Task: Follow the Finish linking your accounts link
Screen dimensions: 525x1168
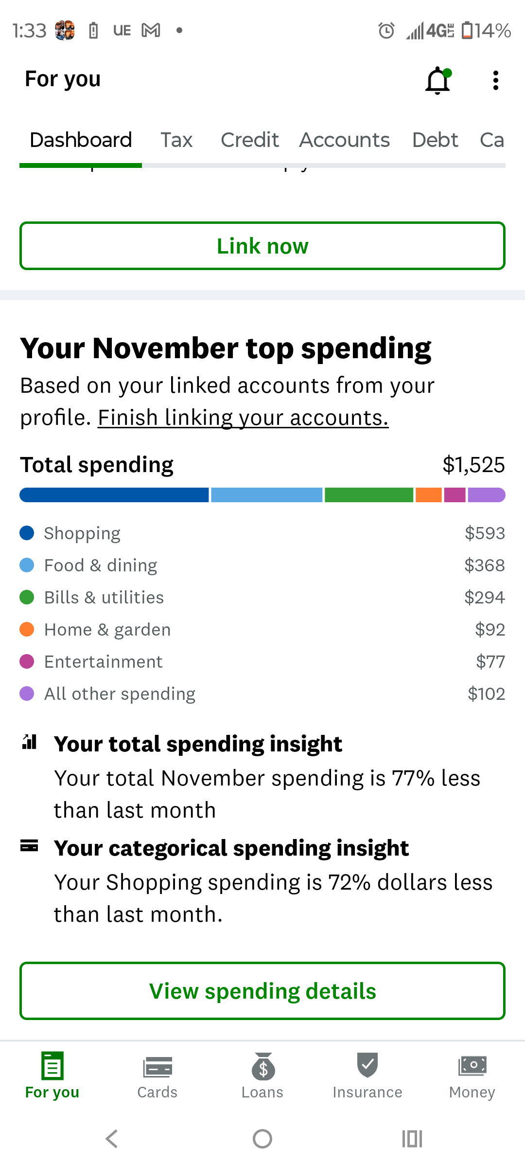Action: coord(243,418)
